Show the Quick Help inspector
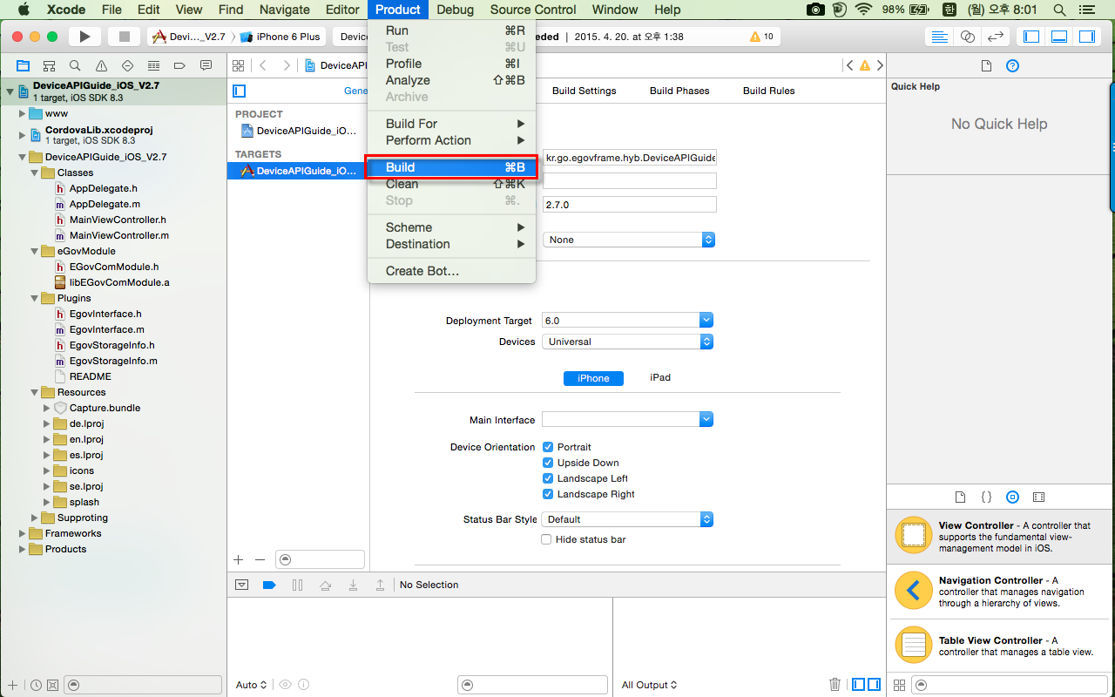The image size is (1115, 697). coord(1012,66)
